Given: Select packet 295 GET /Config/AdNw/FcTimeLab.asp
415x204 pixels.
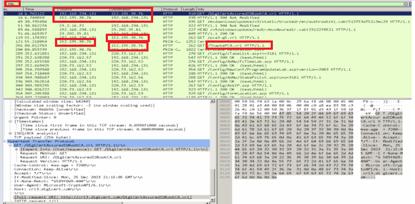Looking at the screenshot, I should tap(207, 62).
